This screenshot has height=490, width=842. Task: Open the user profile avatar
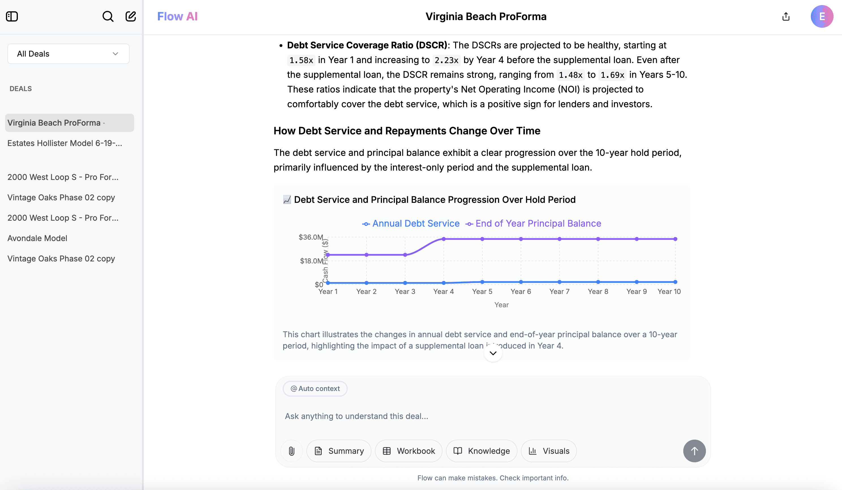coord(822,16)
